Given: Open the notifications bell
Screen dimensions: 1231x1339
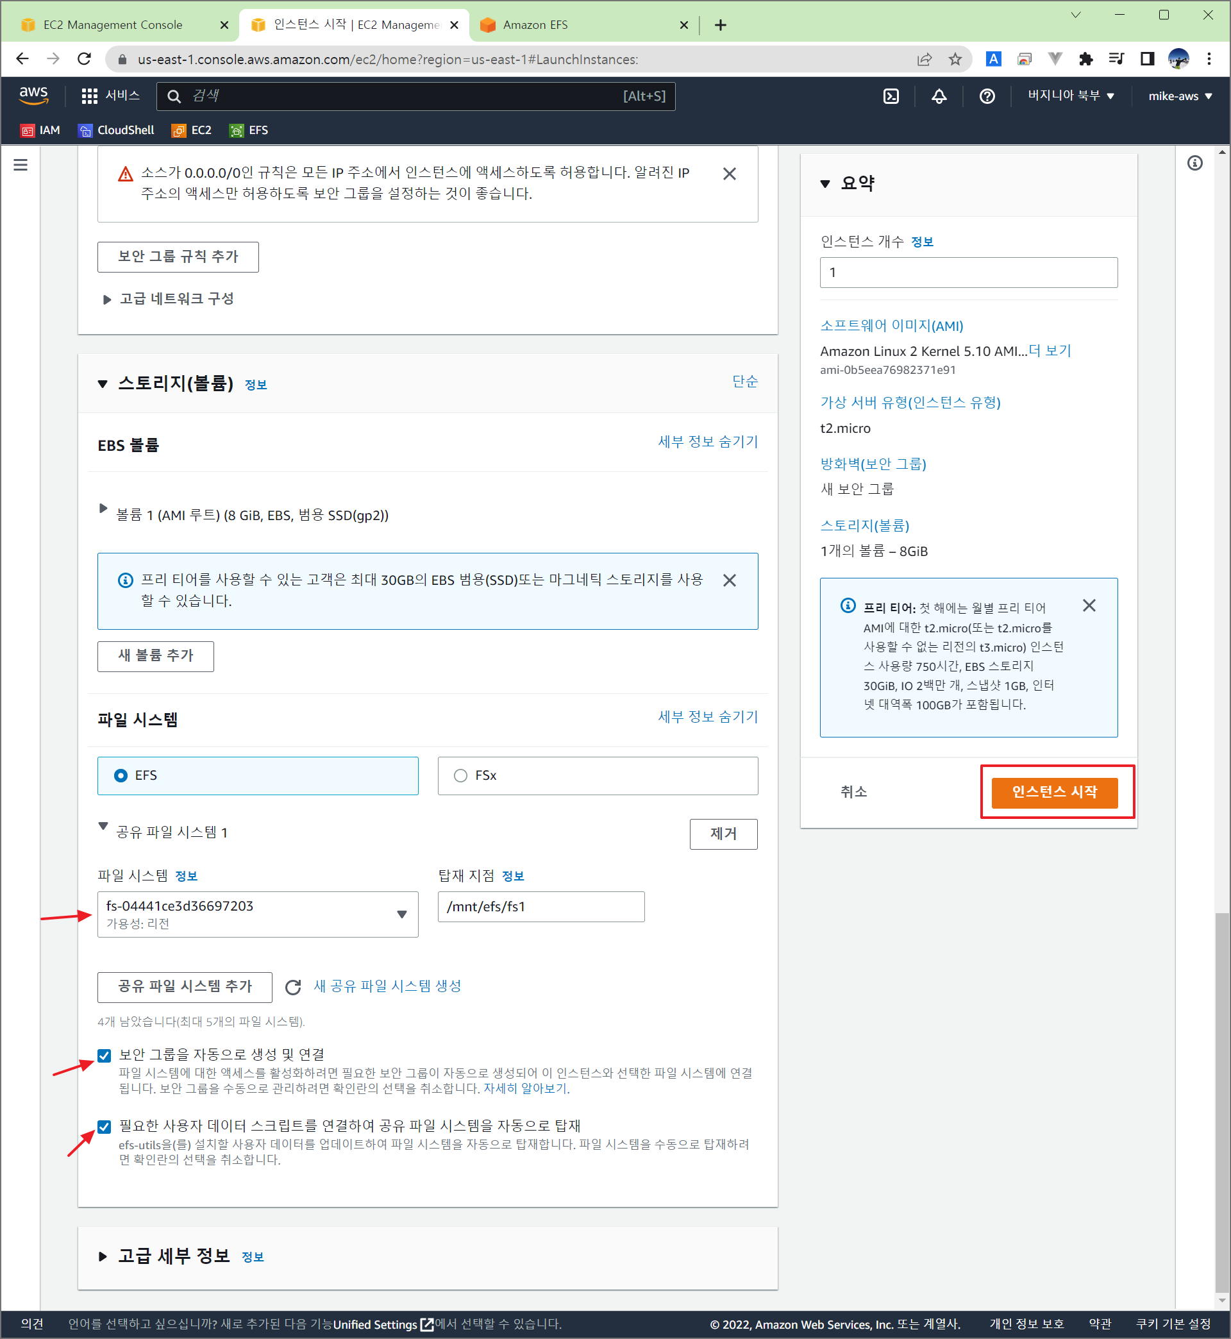Looking at the screenshot, I should [939, 96].
